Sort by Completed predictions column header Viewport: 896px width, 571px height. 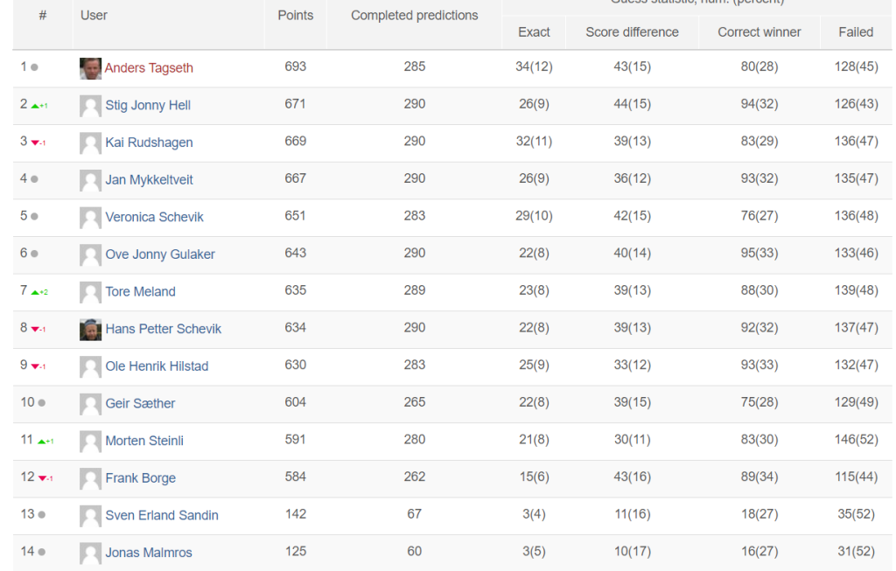(414, 16)
